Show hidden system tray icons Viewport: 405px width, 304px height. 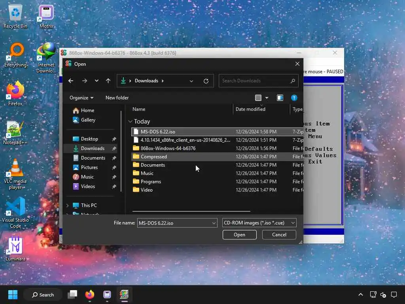tap(361, 294)
